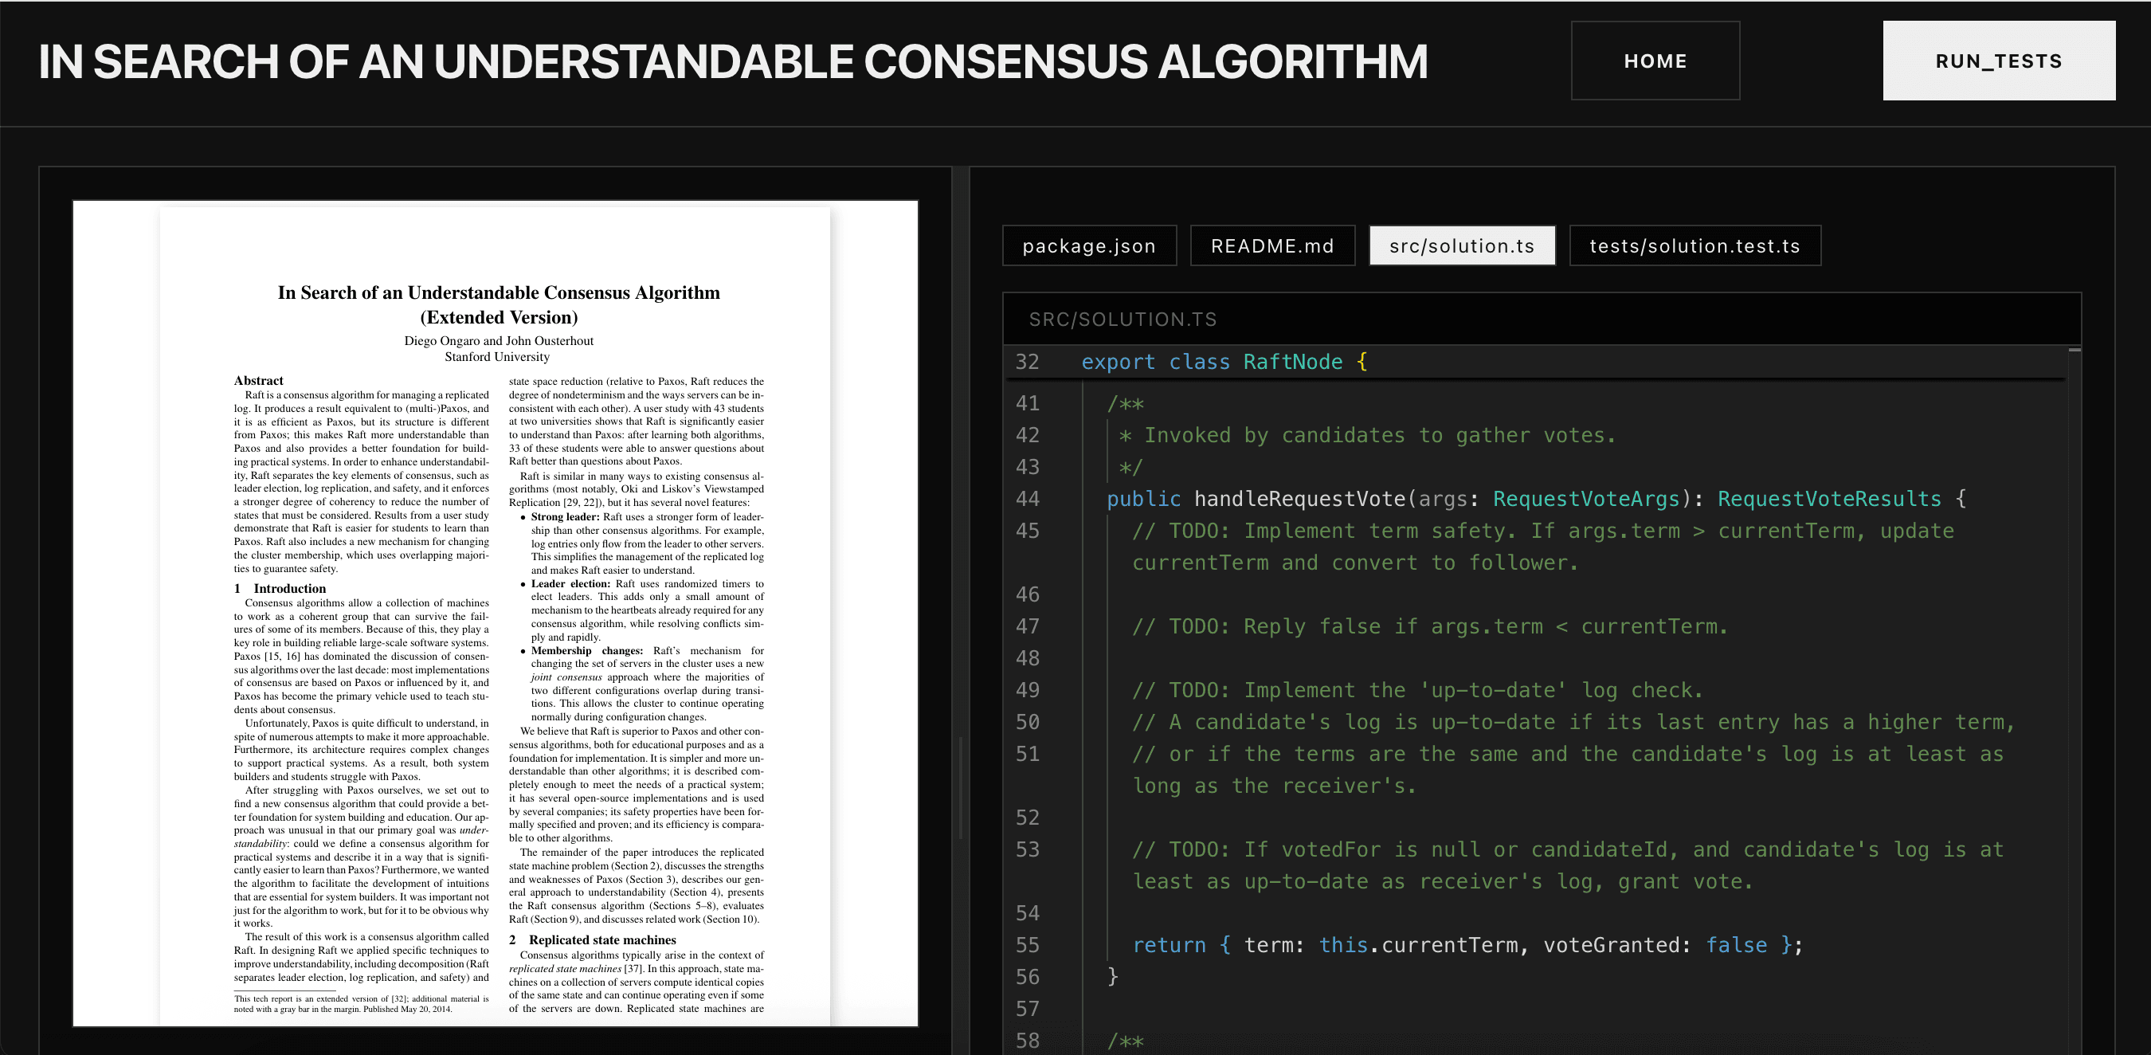Click the Introduction section heading in the PDF
This screenshot has width=2151, height=1055.
tap(289, 588)
